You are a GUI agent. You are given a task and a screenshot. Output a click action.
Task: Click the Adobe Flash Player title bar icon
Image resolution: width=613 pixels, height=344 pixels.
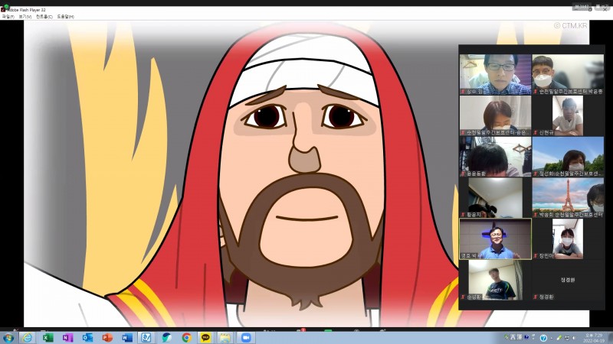click(x=3, y=10)
